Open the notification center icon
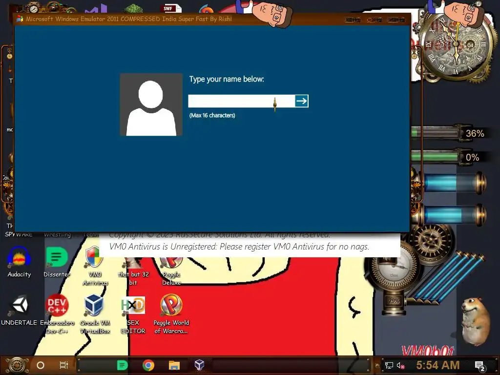This screenshot has width=500, height=375. pyautogui.click(x=479, y=366)
